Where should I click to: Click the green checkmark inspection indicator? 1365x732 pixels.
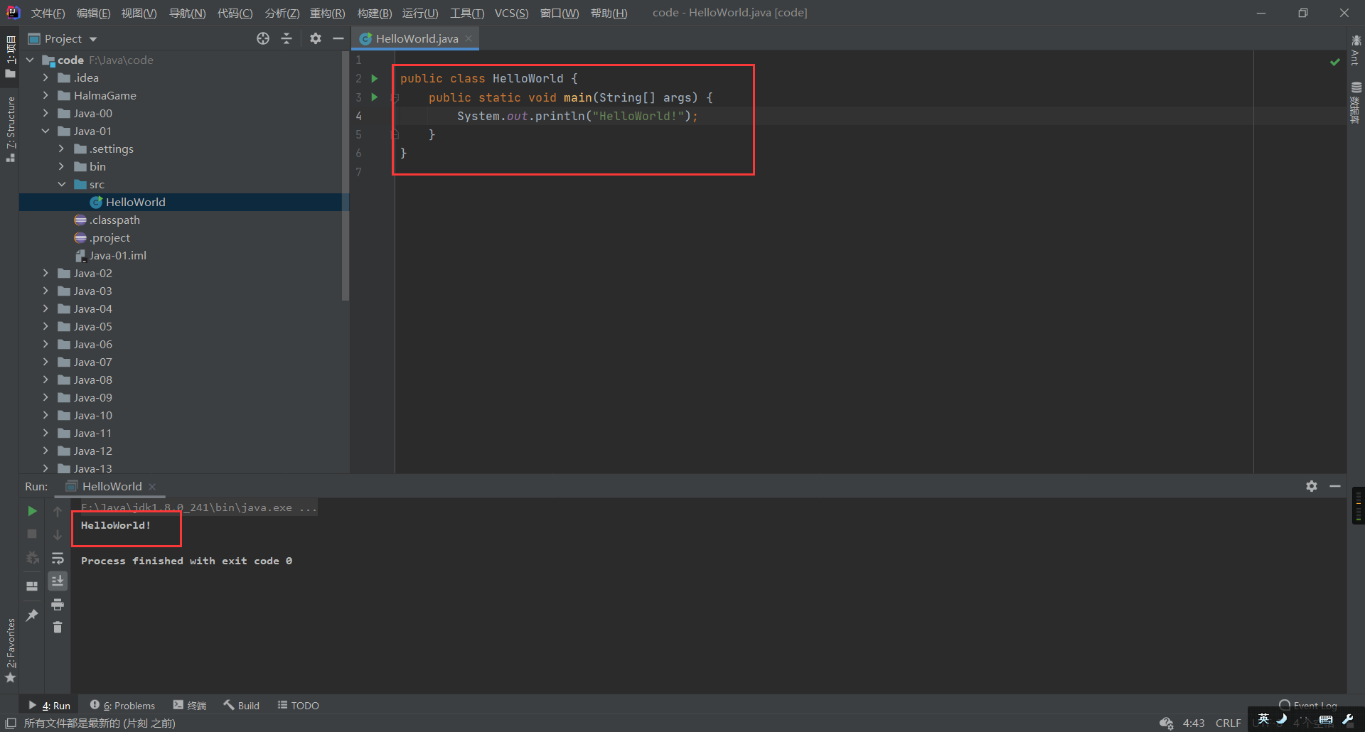pos(1335,62)
